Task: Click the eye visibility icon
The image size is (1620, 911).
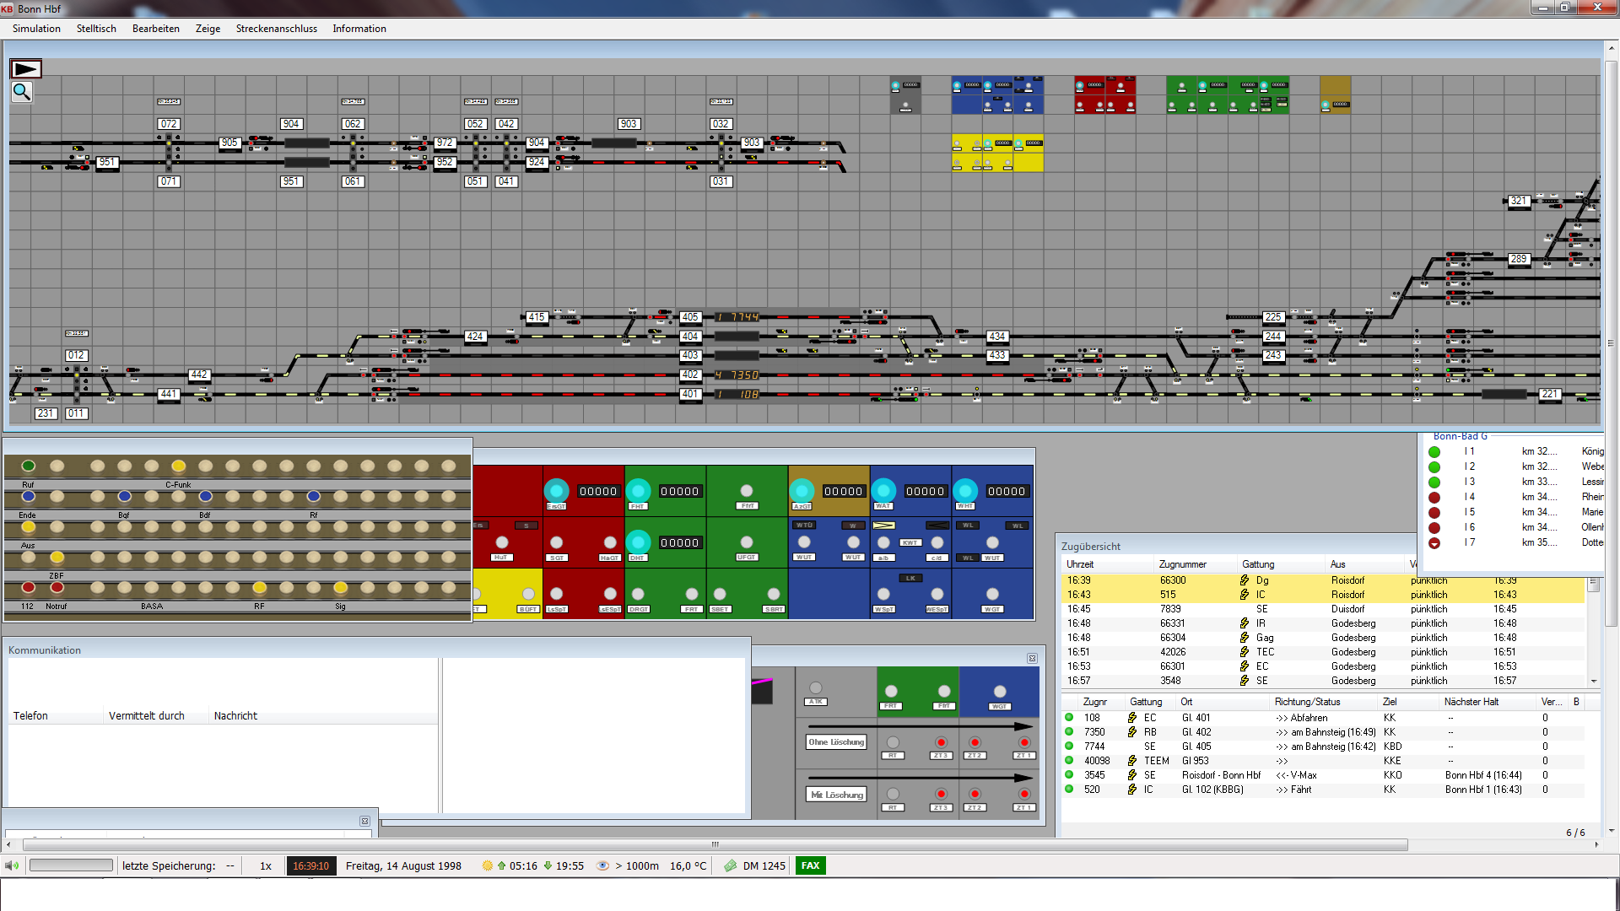Action: (x=602, y=865)
